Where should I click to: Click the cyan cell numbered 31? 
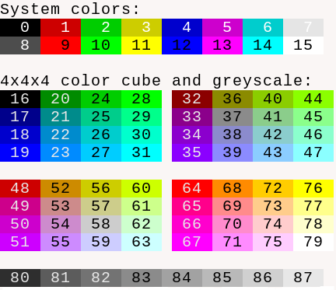tap(142, 152)
